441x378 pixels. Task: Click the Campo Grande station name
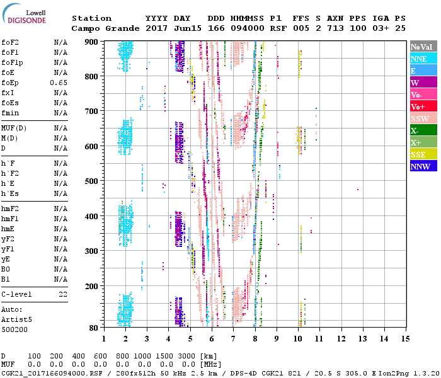coord(104,28)
